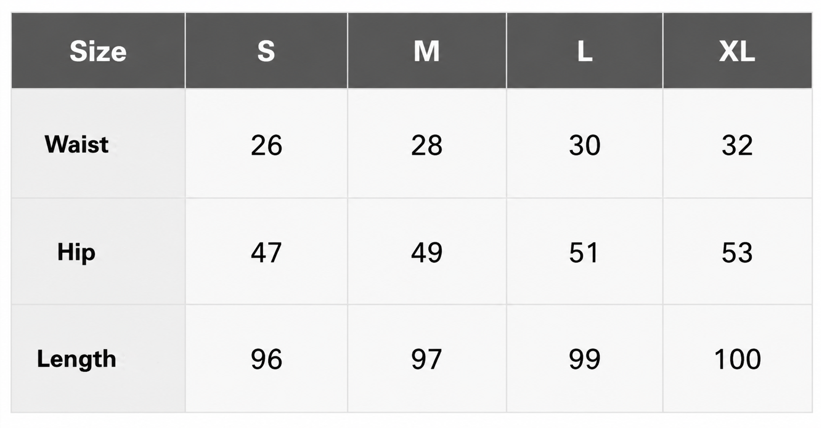Select waist value 26 for size S

point(266,144)
